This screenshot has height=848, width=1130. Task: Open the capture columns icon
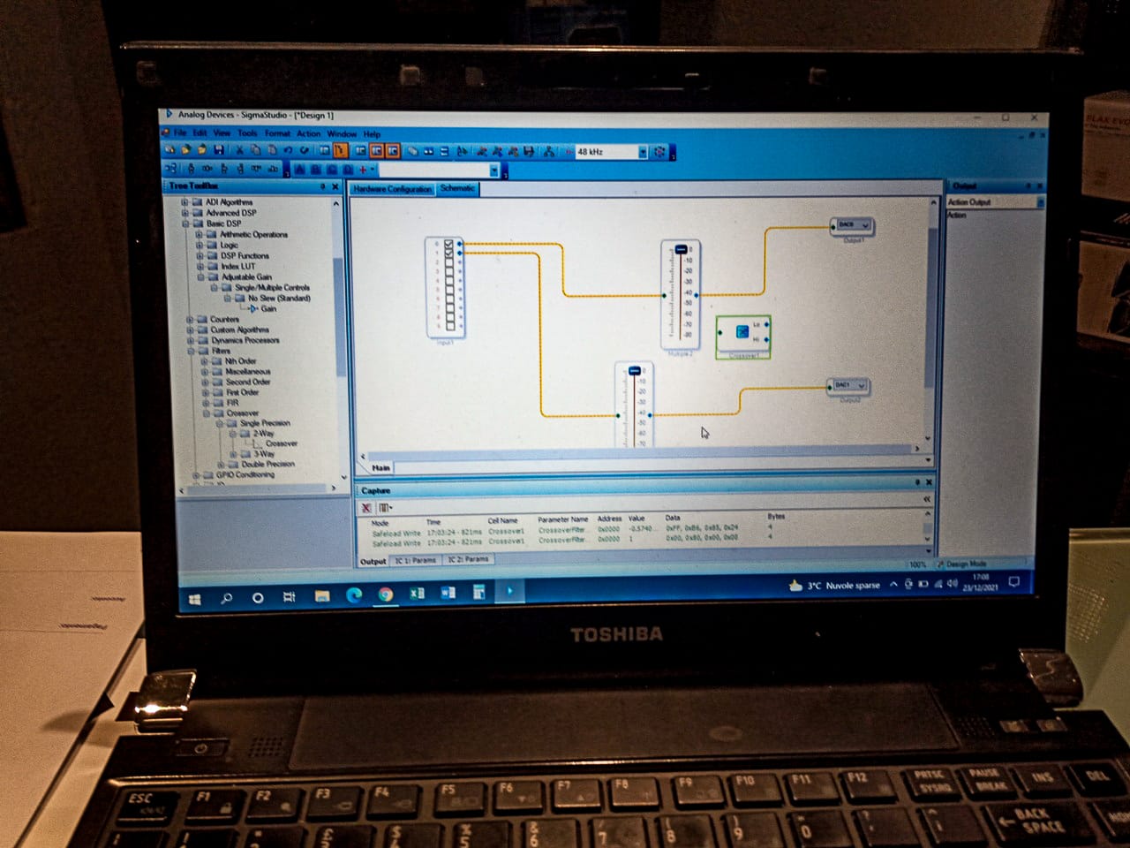pos(385,508)
